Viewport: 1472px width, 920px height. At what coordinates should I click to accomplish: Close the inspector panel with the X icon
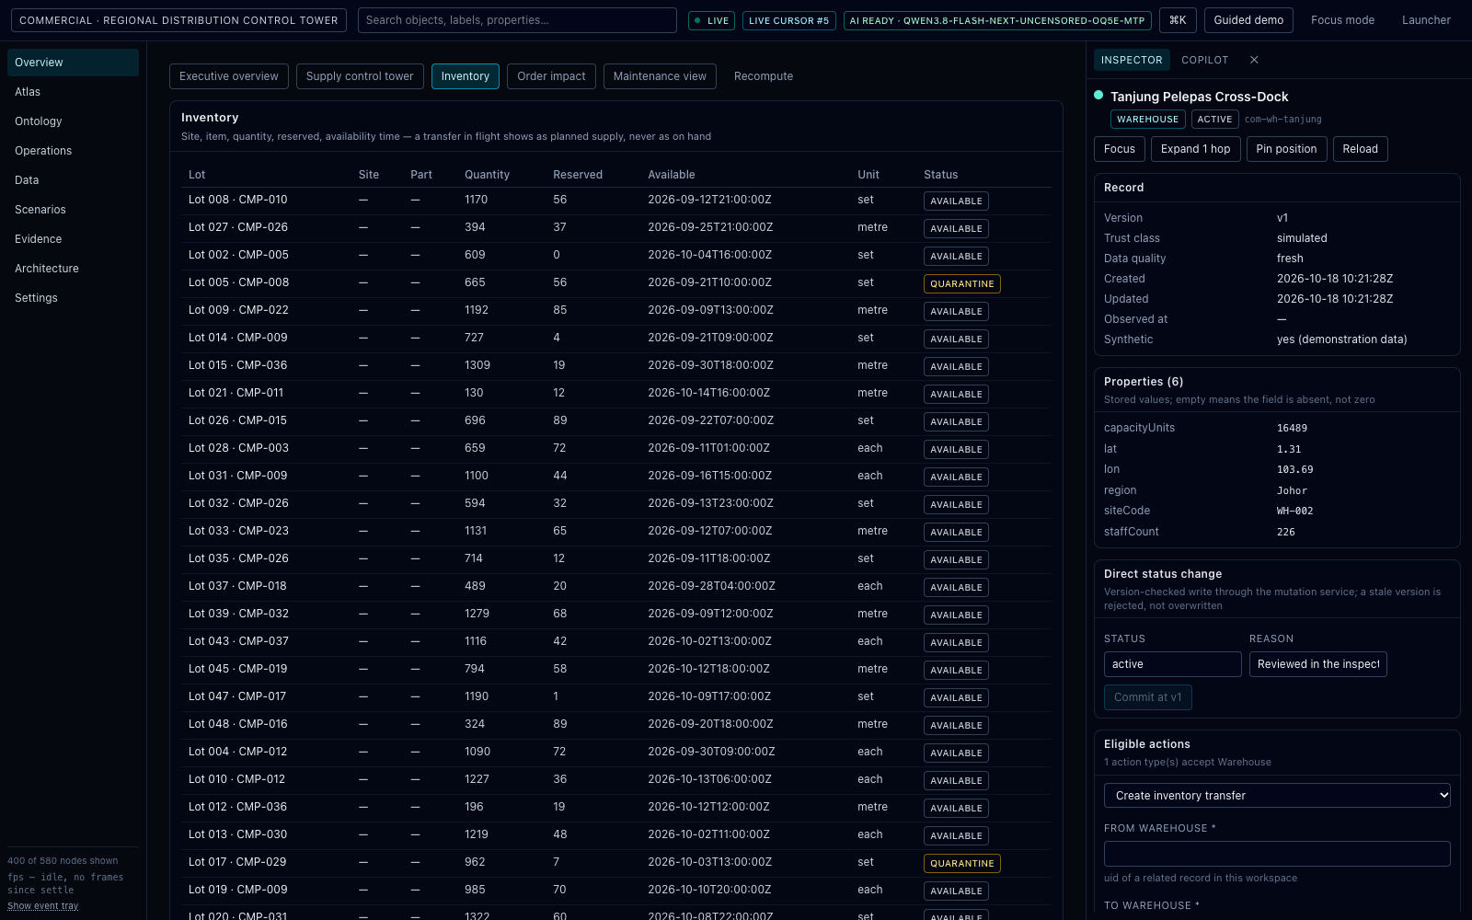click(1254, 60)
